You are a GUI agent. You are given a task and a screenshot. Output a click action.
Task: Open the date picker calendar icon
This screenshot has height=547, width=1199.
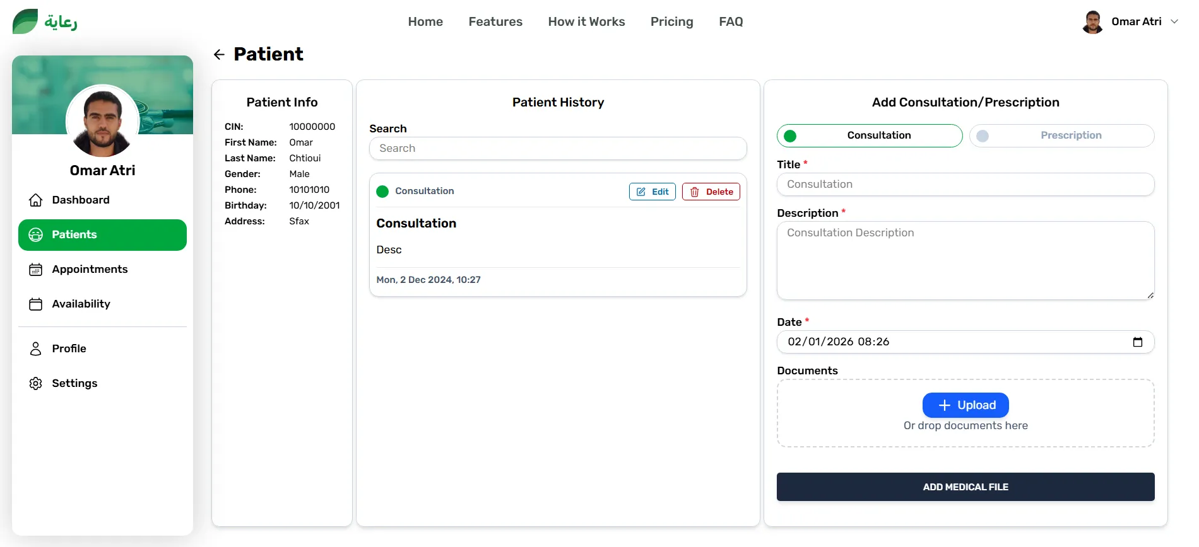(1138, 342)
